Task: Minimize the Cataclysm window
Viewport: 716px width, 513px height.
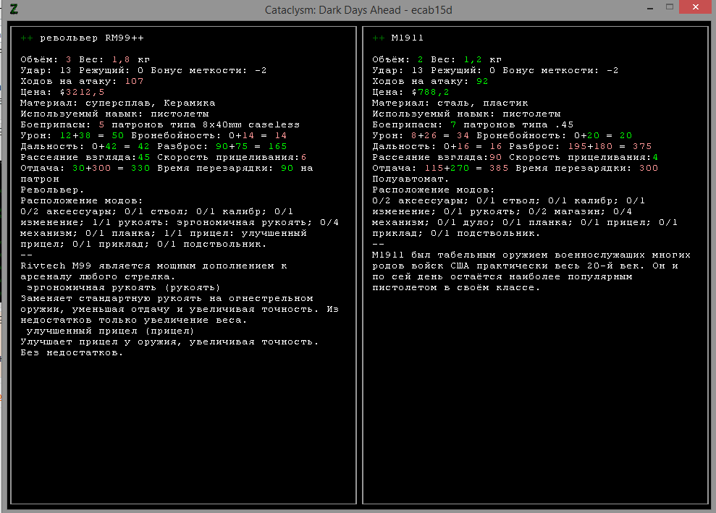Action: tap(650, 8)
